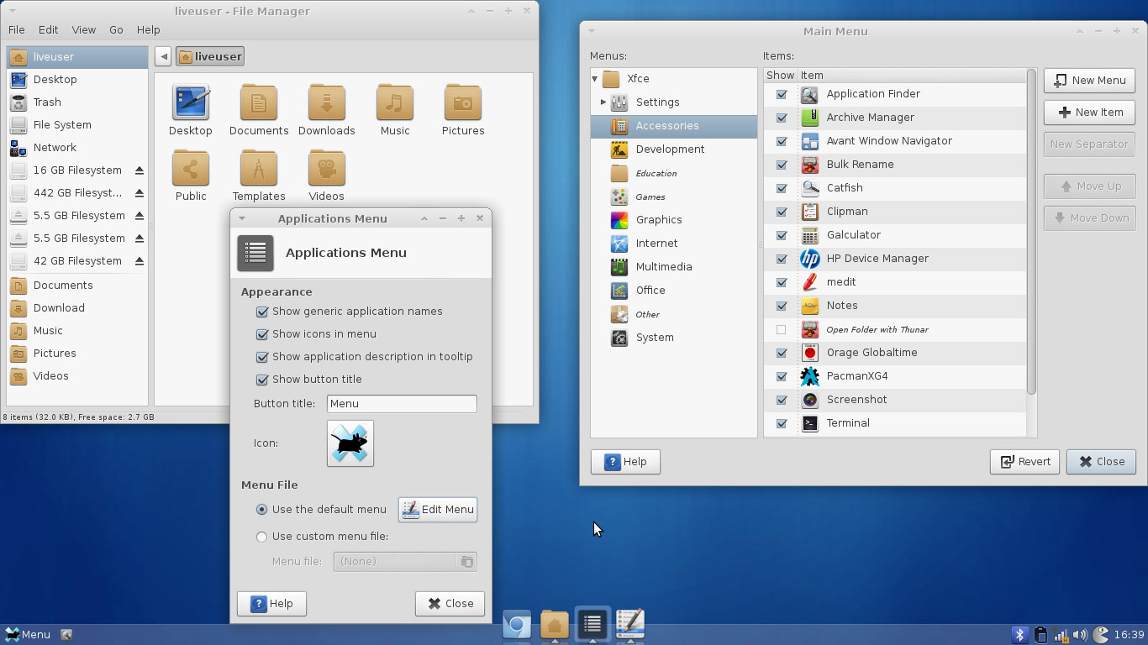This screenshot has height=645, width=1148.
Task: Click the Bluetooth tray icon
Action: 1019,635
